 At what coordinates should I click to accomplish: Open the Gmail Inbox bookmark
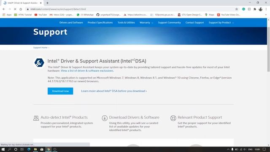tap(62, 15)
